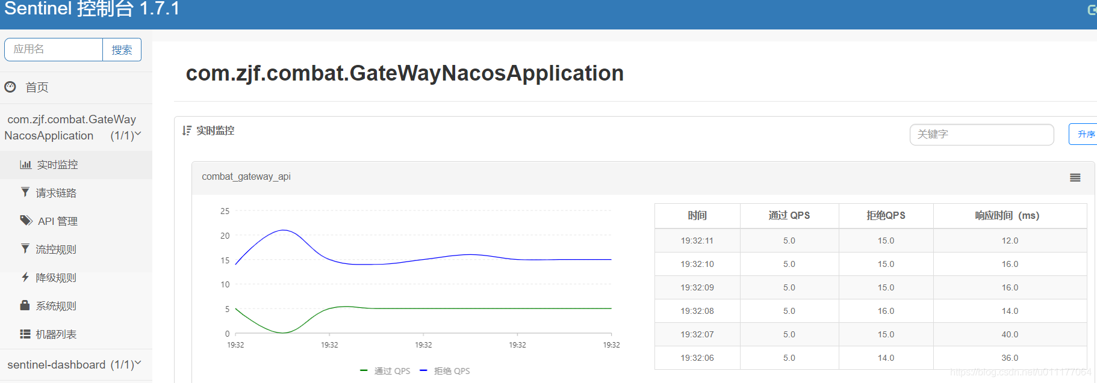Click response time value 36.0
The image size is (1097, 383).
1010,358
